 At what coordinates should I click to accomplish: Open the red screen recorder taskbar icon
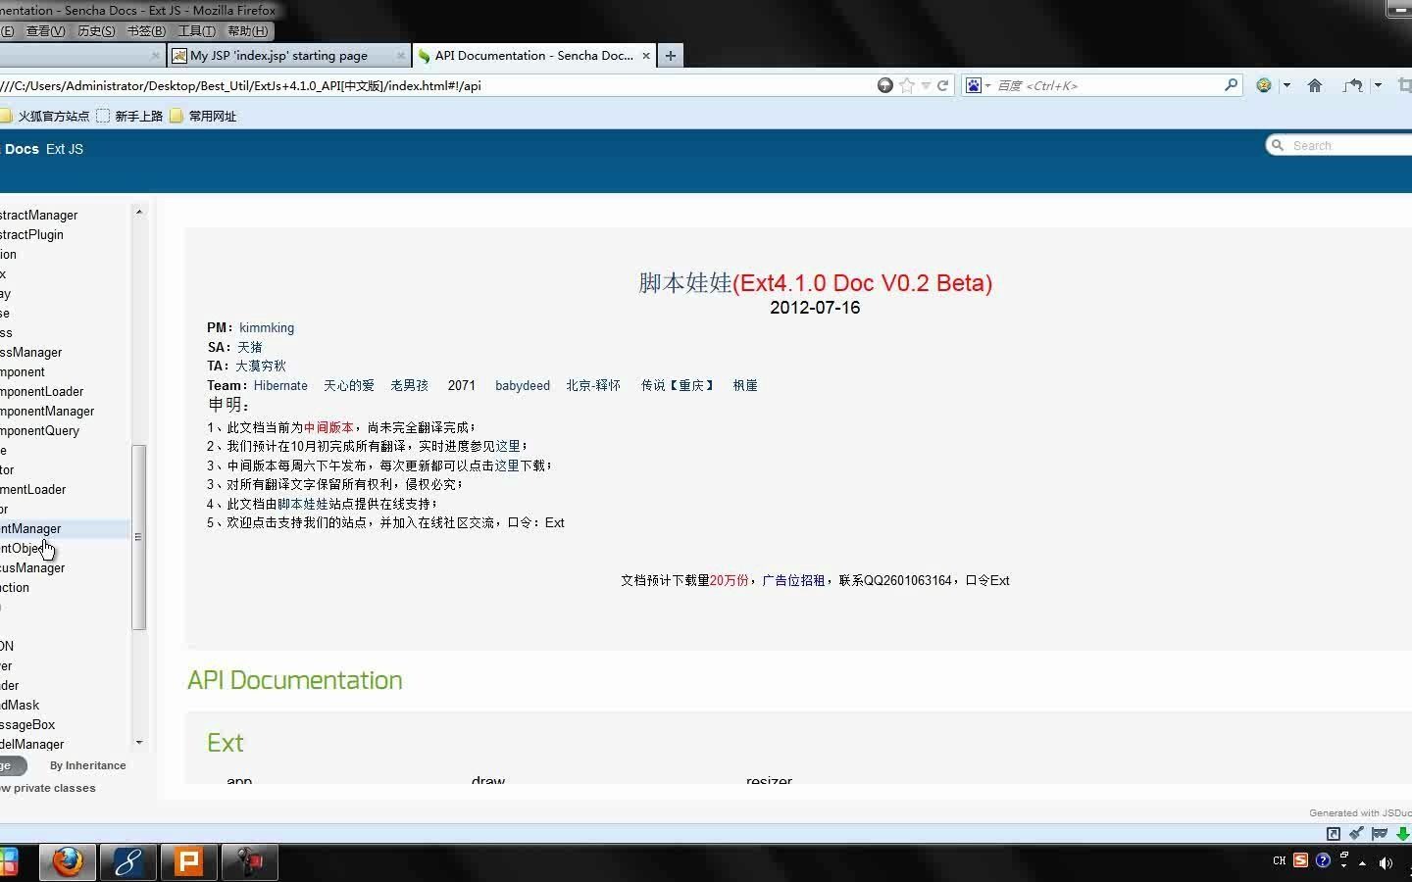(x=250, y=862)
